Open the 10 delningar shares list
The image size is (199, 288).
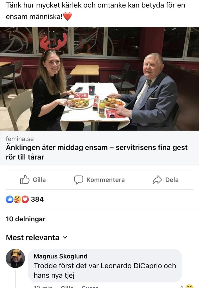[26, 219]
